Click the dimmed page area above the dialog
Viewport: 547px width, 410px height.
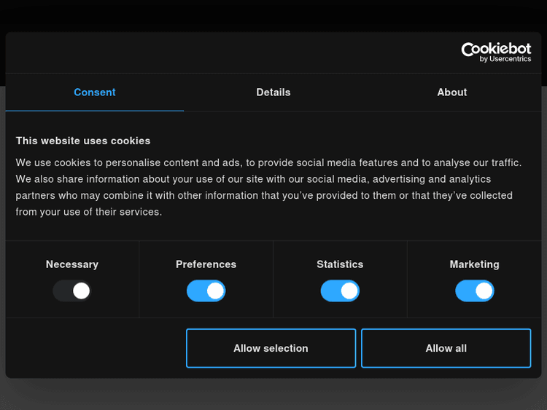click(x=273, y=15)
